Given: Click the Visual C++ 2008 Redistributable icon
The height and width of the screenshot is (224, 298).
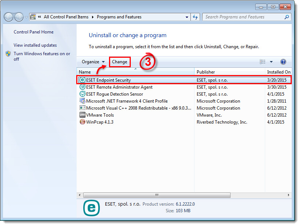Looking at the screenshot, I should pos(82,108).
